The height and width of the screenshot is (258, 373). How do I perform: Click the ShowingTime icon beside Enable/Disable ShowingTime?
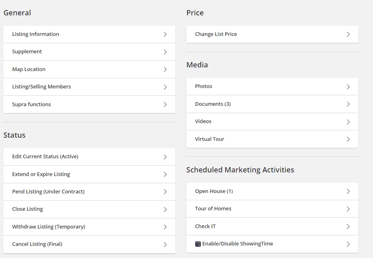coord(198,244)
